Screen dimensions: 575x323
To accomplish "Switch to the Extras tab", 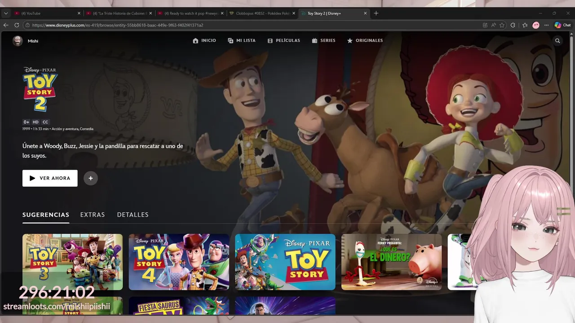I will point(93,215).
